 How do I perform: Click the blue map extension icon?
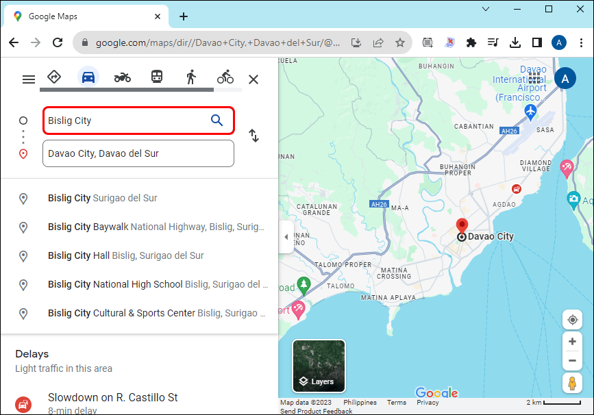pos(449,42)
